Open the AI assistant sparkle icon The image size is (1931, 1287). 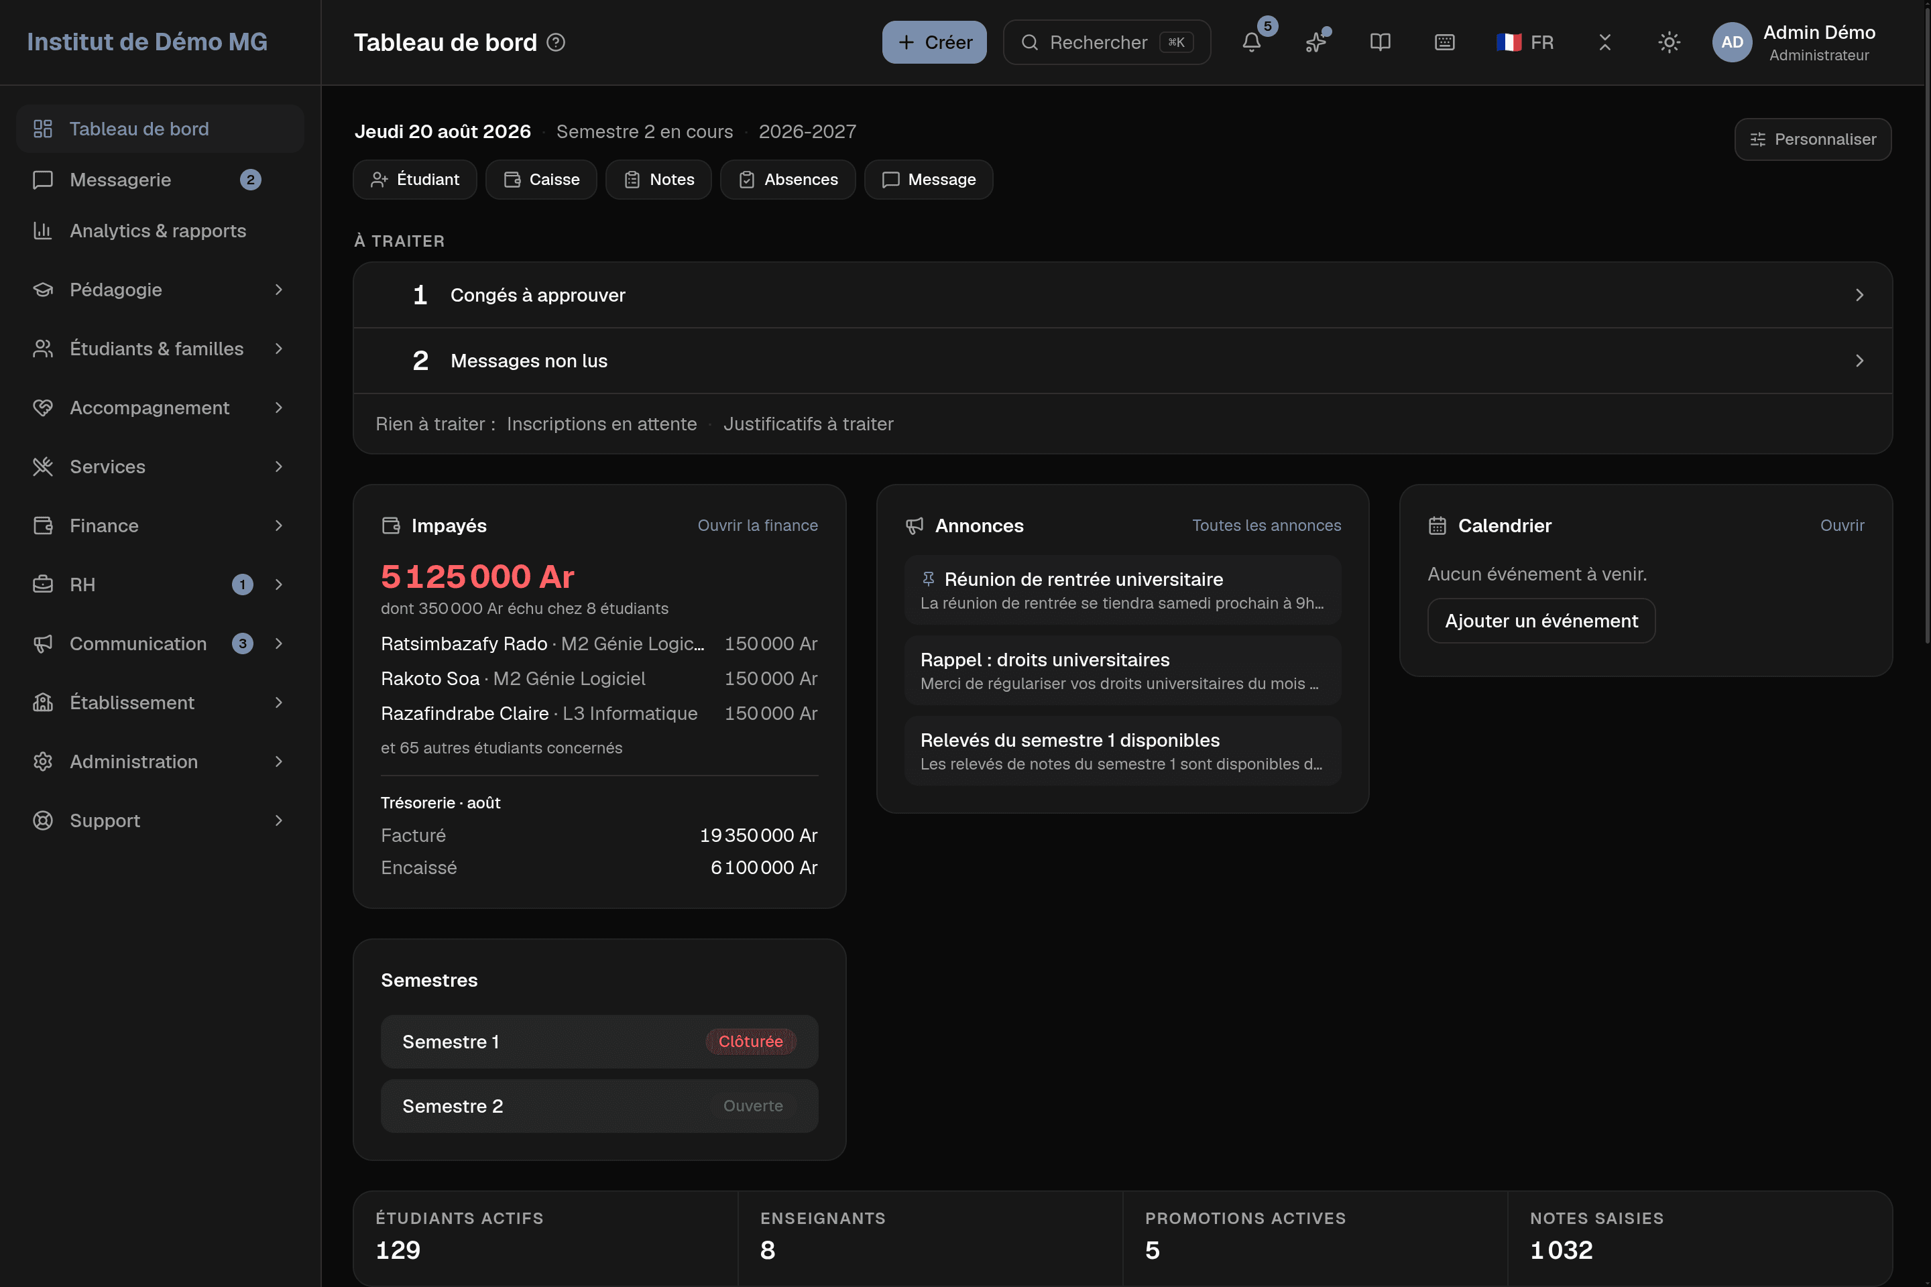(1316, 42)
